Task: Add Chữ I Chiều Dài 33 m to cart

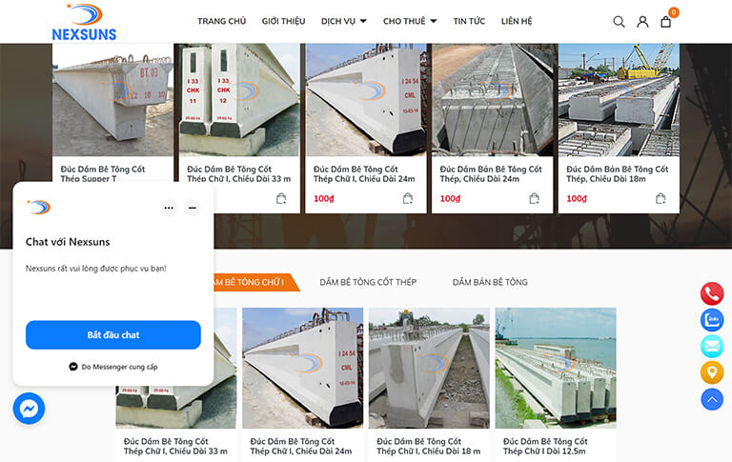Action: [281, 199]
